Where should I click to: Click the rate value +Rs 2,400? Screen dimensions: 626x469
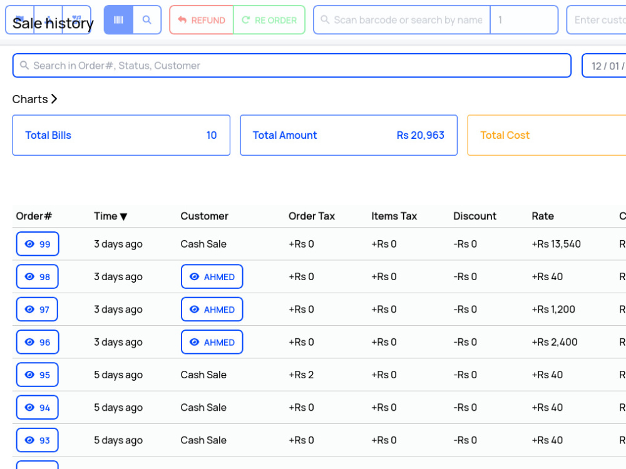(555, 342)
